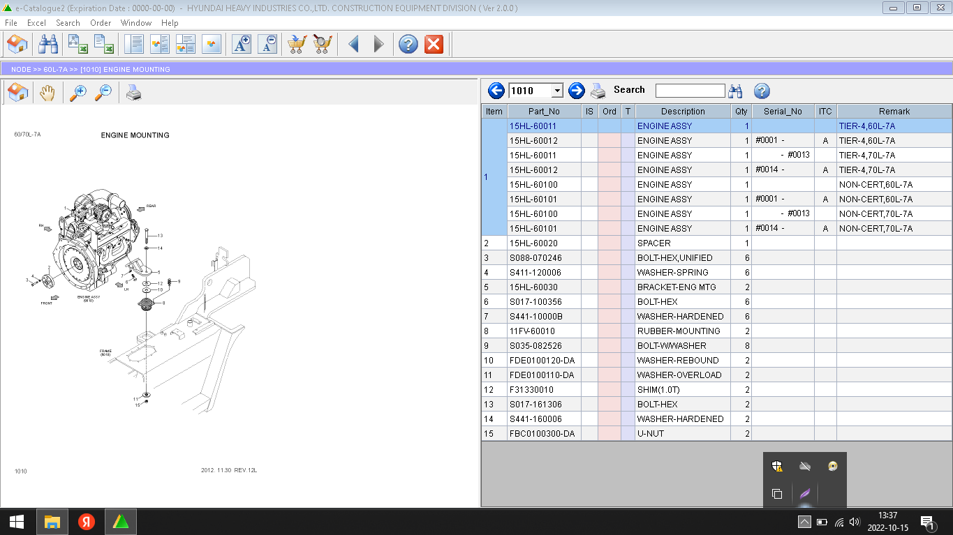Image resolution: width=953 pixels, height=535 pixels.
Task: Open the Excel menu
Action: pos(36,23)
